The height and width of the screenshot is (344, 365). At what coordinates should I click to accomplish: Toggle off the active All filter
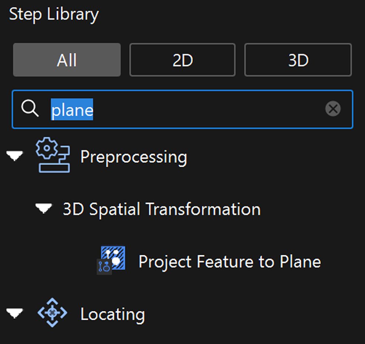click(x=67, y=60)
